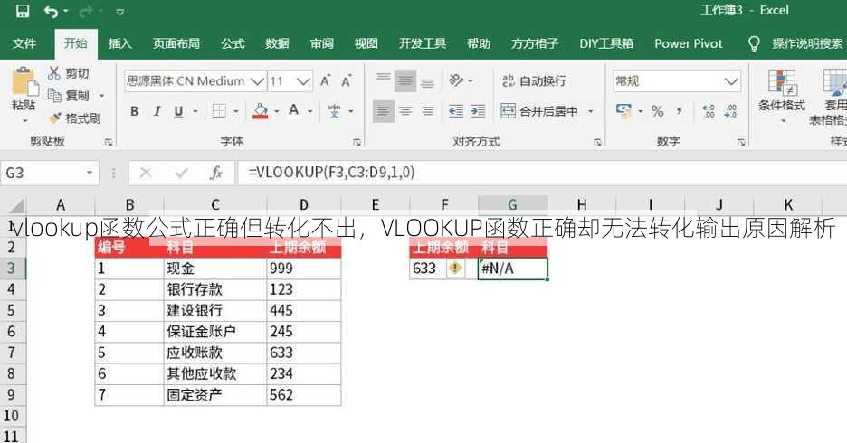The height and width of the screenshot is (443, 847).
Task: Open the Name Box dropdown arrow
Action: pyautogui.click(x=90, y=174)
